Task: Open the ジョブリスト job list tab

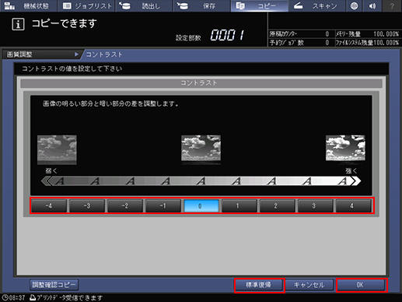Action: click(86, 5)
